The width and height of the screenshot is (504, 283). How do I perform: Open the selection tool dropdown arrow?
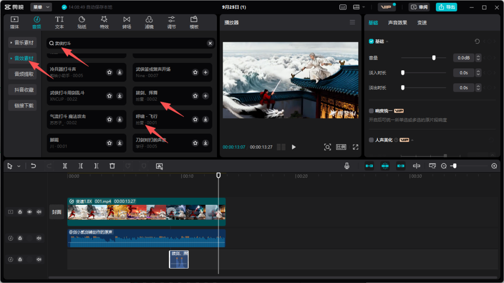click(x=19, y=166)
